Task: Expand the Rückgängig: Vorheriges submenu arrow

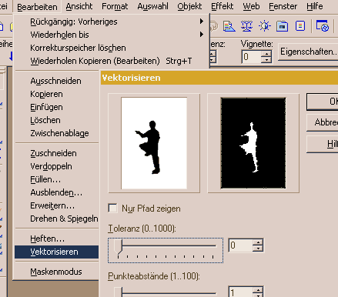Action: (x=202, y=22)
